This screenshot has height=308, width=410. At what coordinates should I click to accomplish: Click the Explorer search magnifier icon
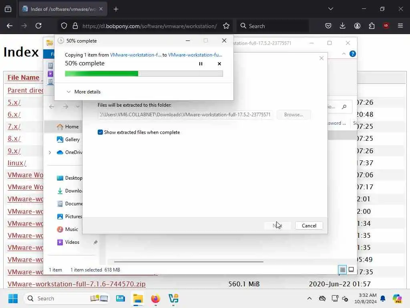tap(344, 107)
